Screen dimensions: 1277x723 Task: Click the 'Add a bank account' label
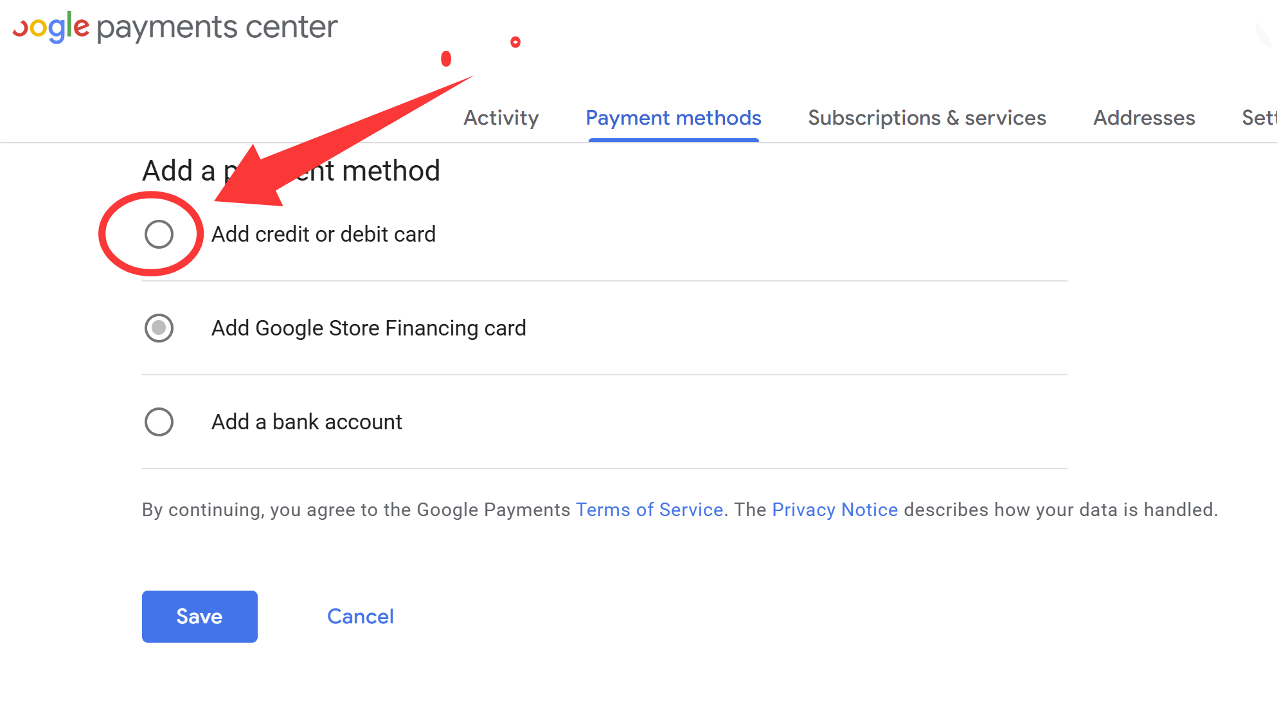[307, 422]
